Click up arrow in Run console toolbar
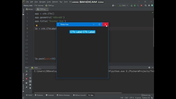This screenshot has width=176, height=99. pyautogui.click(x=30, y=71)
